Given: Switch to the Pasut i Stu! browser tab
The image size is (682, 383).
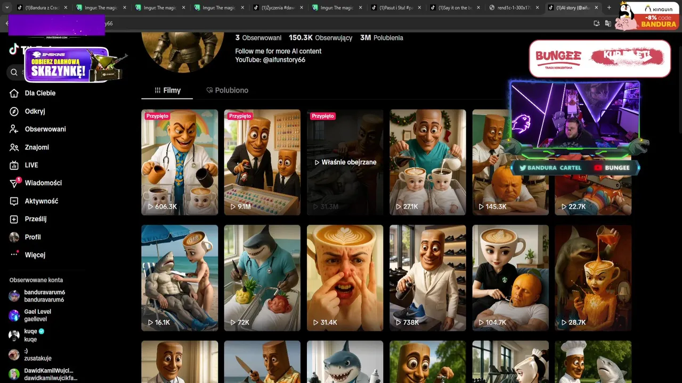Looking at the screenshot, I should 395,7.
